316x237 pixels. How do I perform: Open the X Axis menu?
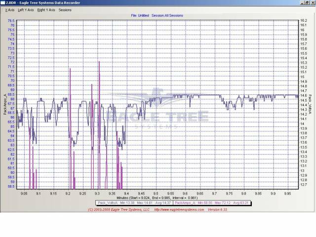point(8,10)
